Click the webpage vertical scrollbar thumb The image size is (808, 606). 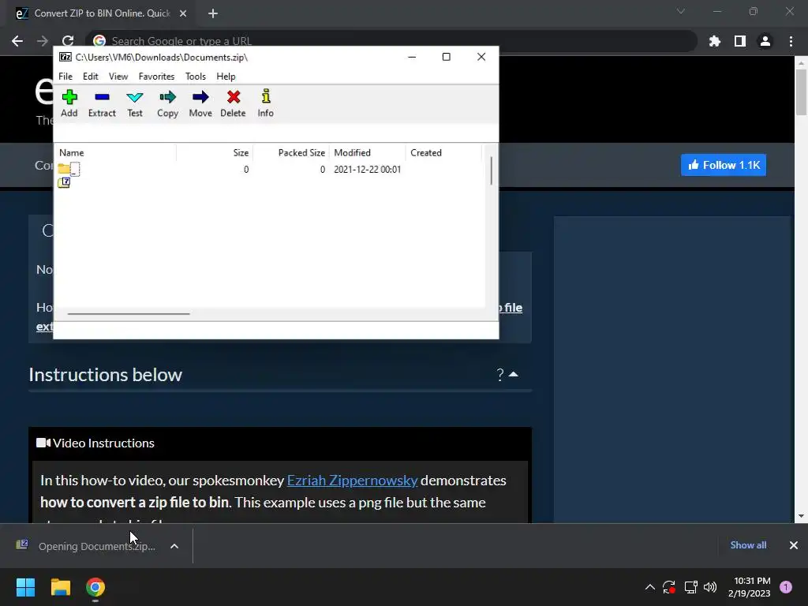(x=801, y=92)
